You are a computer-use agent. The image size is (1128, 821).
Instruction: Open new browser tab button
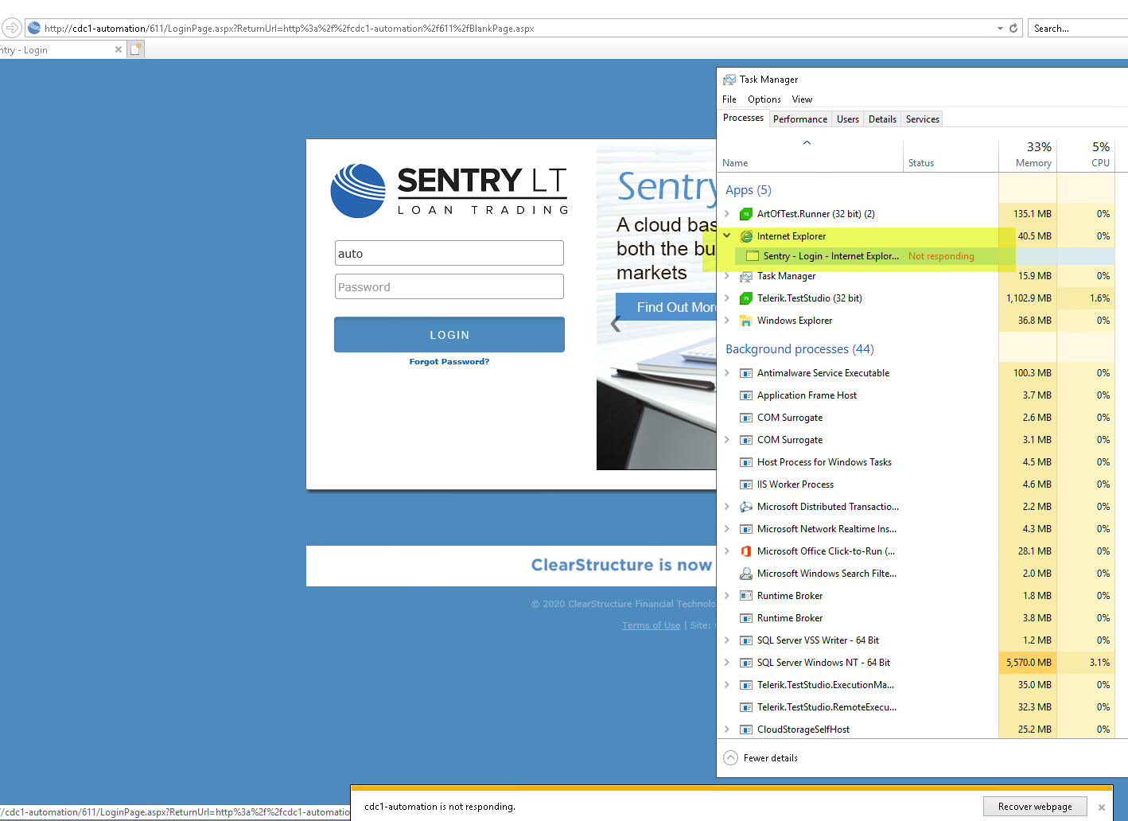point(136,49)
